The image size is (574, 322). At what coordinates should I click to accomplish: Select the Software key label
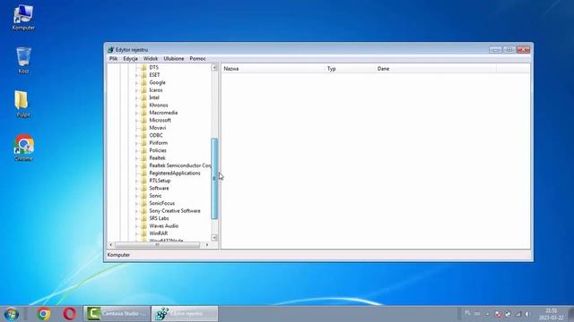coord(159,188)
